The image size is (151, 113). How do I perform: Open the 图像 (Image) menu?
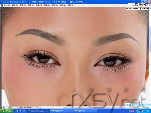pyautogui.click(x=23, y=5)
